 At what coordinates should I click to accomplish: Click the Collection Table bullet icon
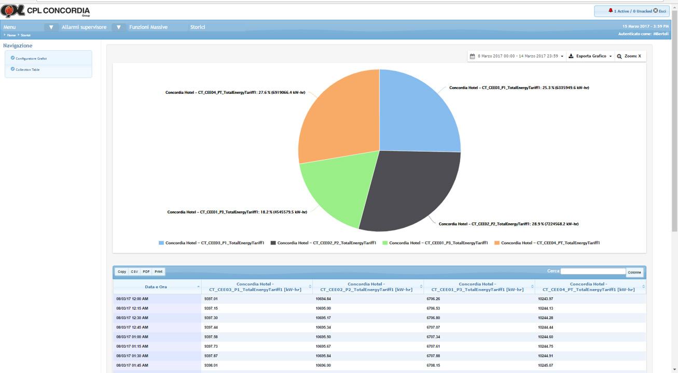(12, 69)
